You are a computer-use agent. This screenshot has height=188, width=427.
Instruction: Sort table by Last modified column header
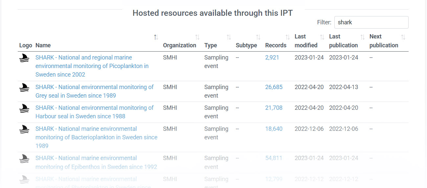point(306,41)
